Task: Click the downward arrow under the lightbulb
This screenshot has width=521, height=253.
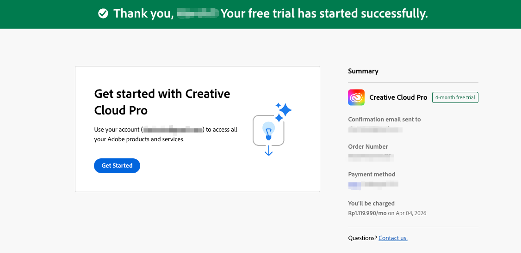Action: pyautogui.click(x=268, y=151)
